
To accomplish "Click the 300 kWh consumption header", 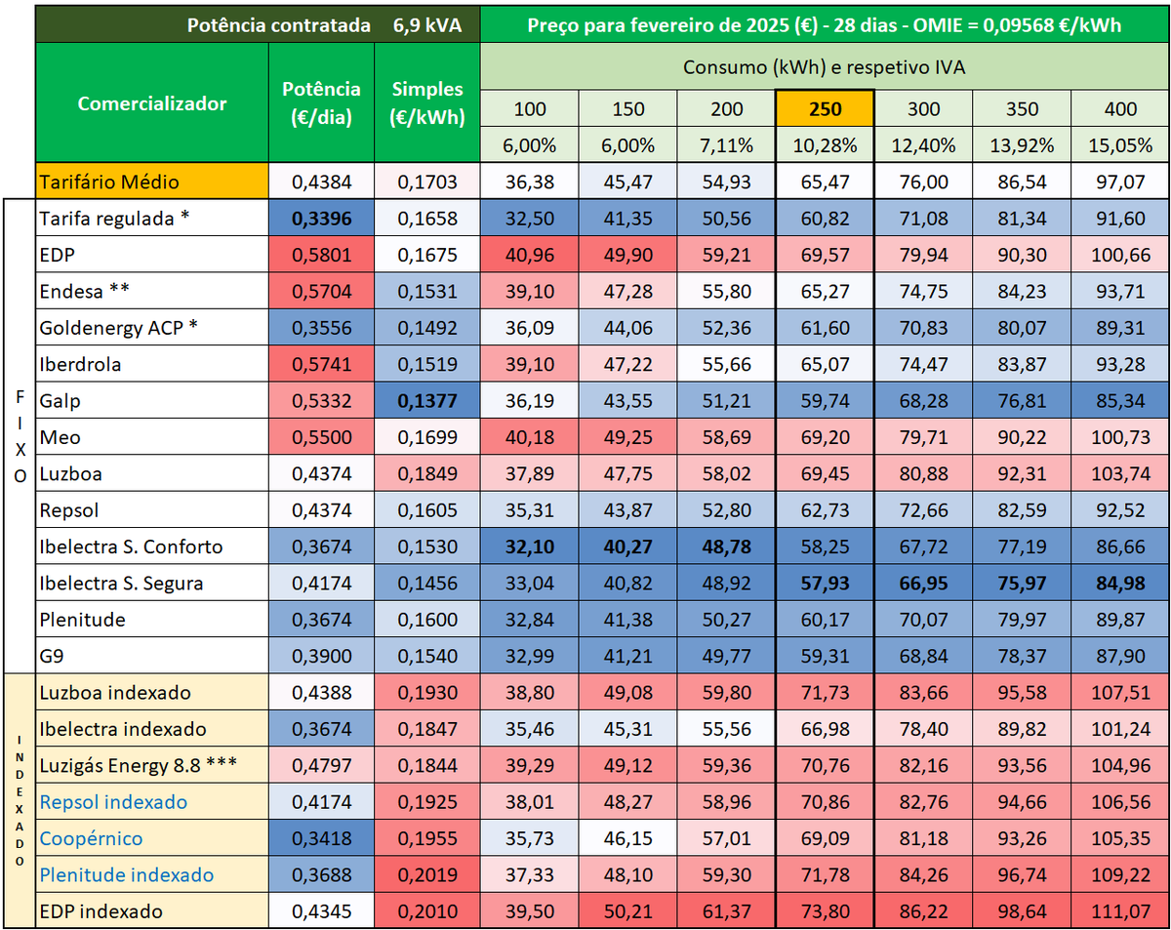I will (924, 109).
